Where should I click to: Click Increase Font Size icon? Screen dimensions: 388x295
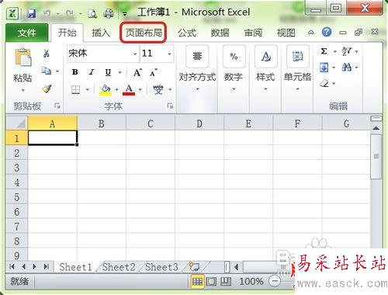[x=137, y=72]
